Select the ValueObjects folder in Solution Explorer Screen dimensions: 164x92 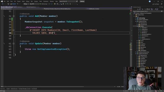143,50
